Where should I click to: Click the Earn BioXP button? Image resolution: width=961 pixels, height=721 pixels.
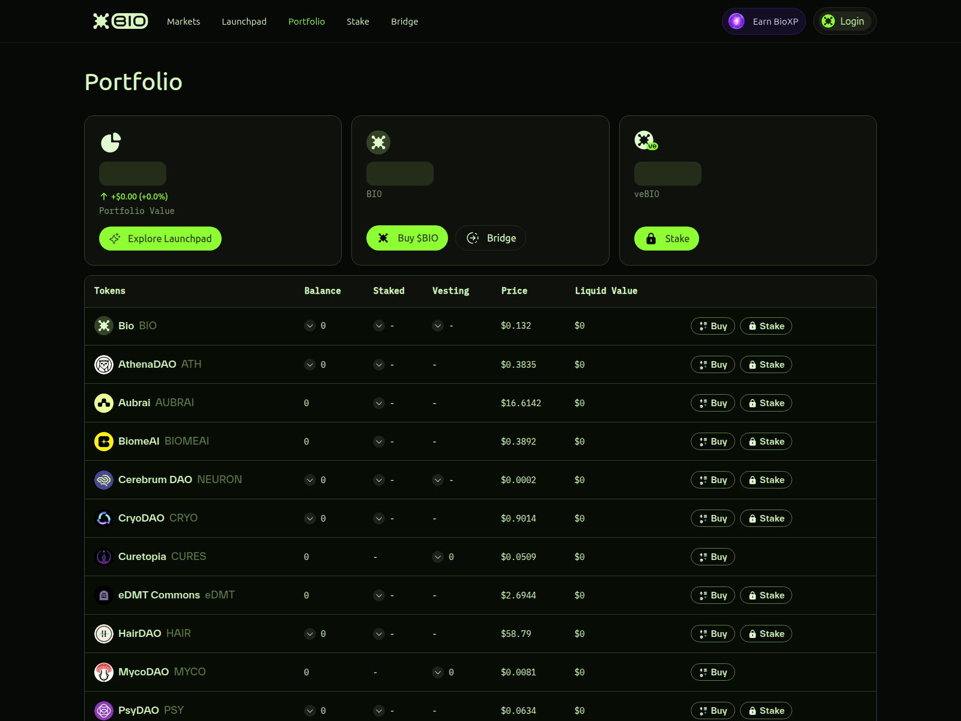[x=763, y=21]
